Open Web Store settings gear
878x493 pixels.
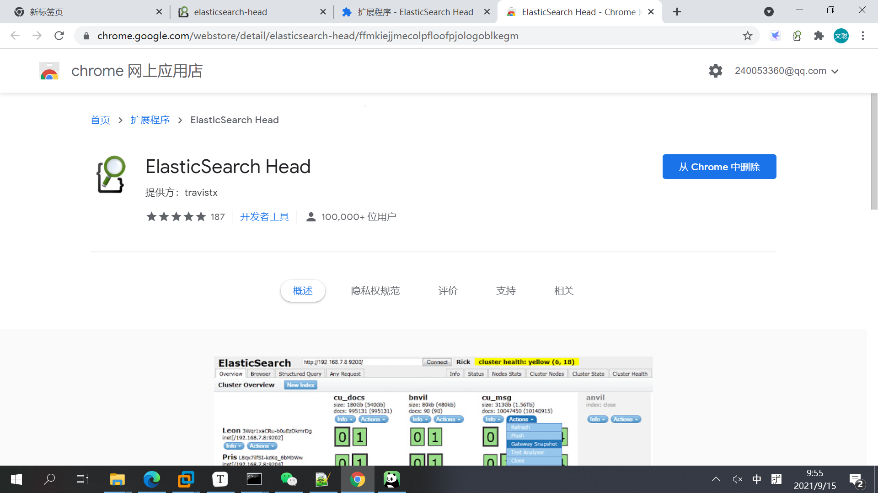click(x=716, y=71)
